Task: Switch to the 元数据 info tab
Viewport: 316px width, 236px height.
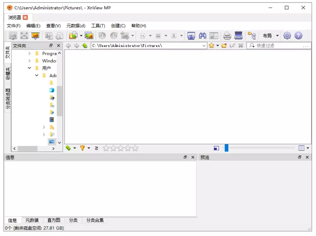Action: pos(32,220)
